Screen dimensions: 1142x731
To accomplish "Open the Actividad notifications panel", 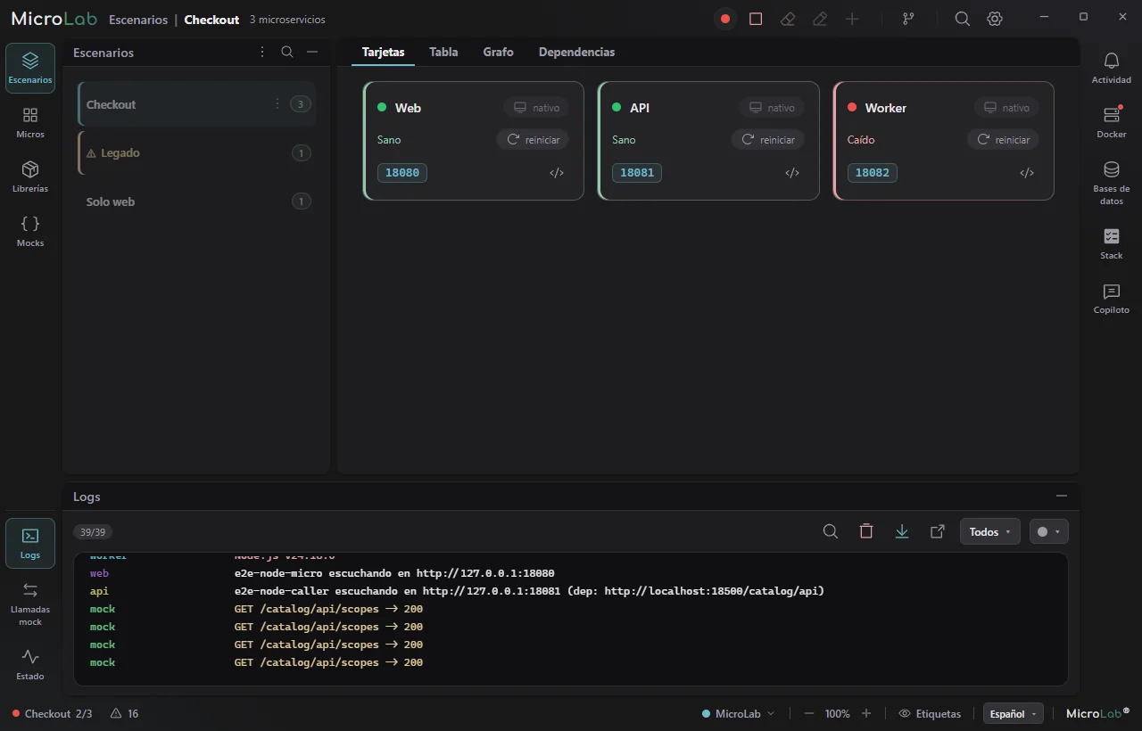I will [1111, 68].
